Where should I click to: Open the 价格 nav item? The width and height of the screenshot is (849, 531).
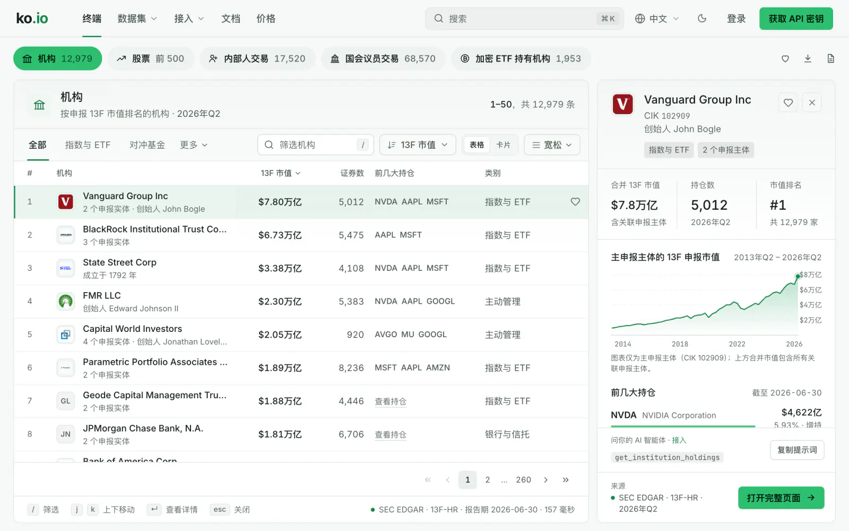(x=266, y=19)
